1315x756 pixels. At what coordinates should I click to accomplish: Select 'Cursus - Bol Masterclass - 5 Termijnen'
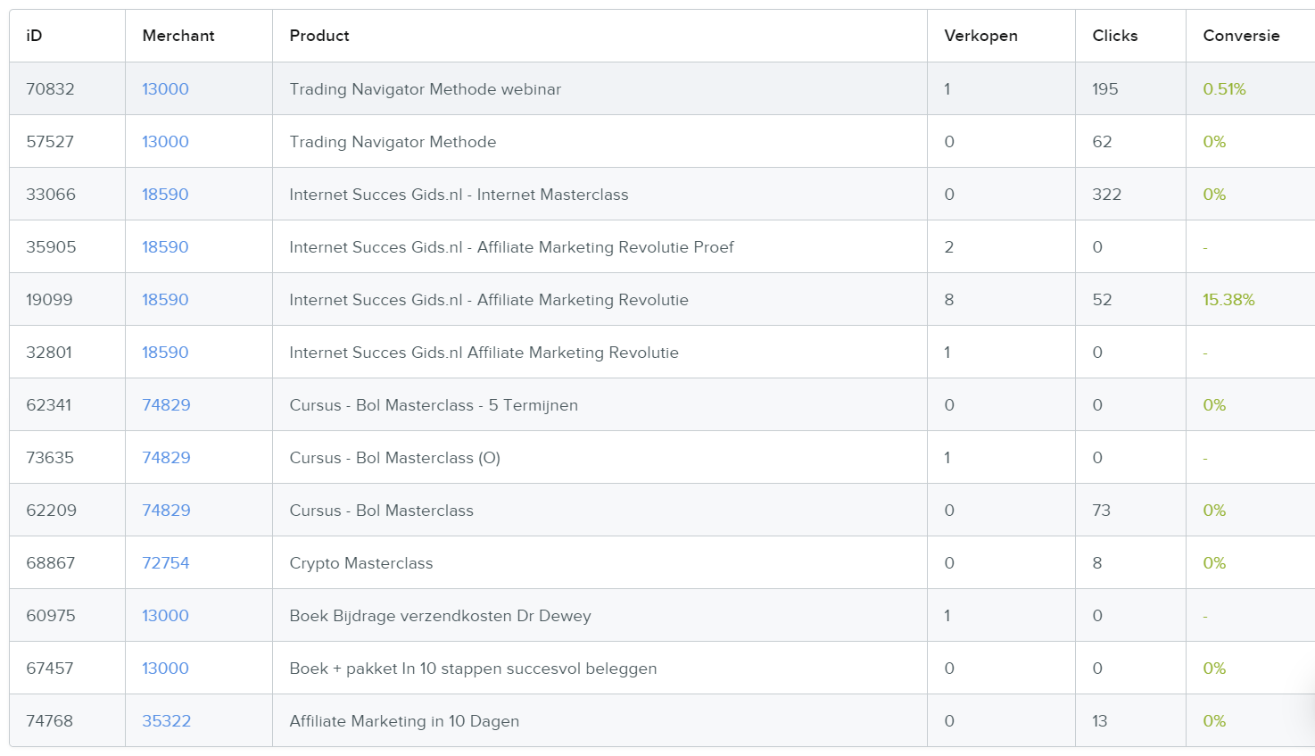(x=434, y=405)
